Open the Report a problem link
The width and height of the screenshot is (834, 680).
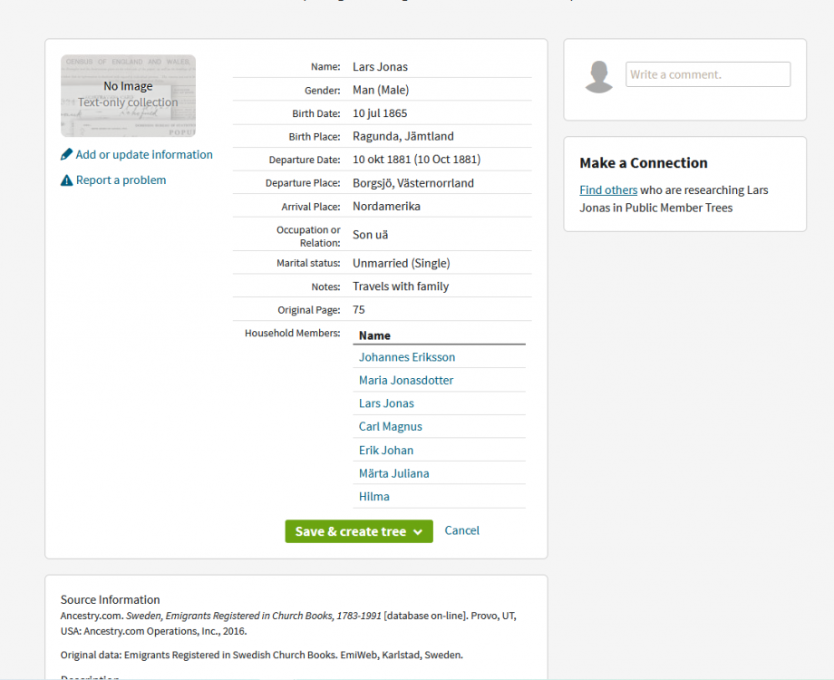(x=121, y=180)
